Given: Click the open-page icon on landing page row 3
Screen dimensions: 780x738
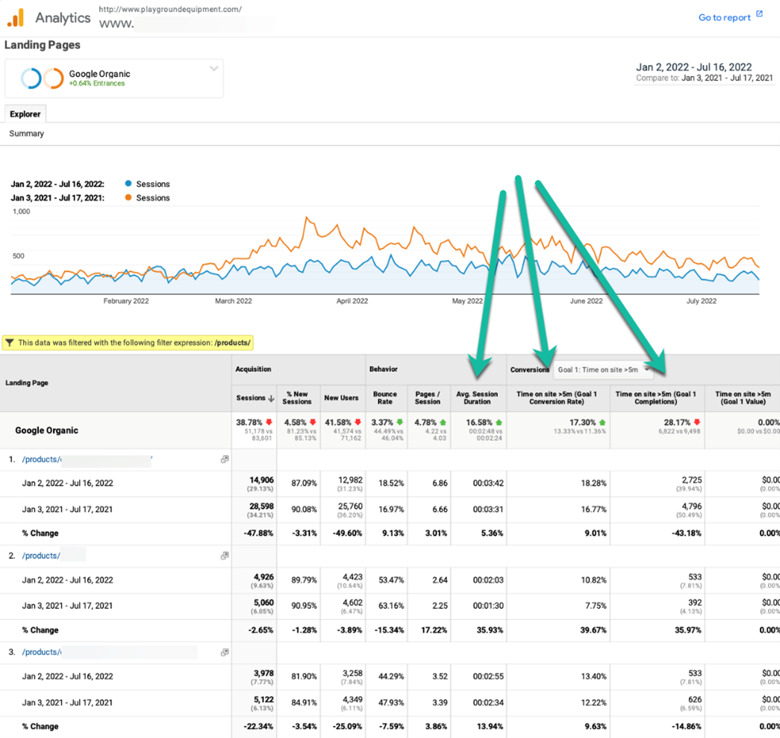Looking at the screenshot, I should coord(225,652).
